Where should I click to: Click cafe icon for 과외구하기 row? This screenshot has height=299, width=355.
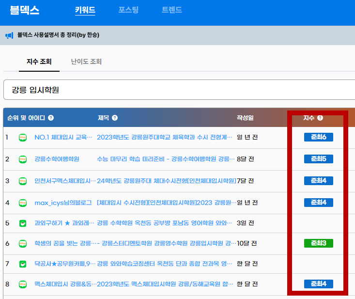pos(23,223)
